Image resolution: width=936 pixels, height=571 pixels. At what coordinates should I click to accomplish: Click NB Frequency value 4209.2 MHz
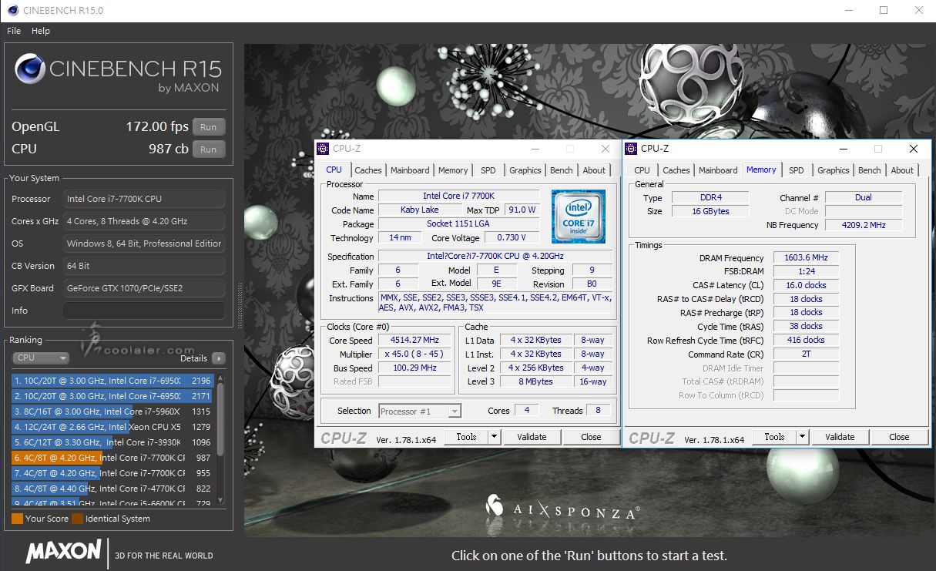[863, 225]
